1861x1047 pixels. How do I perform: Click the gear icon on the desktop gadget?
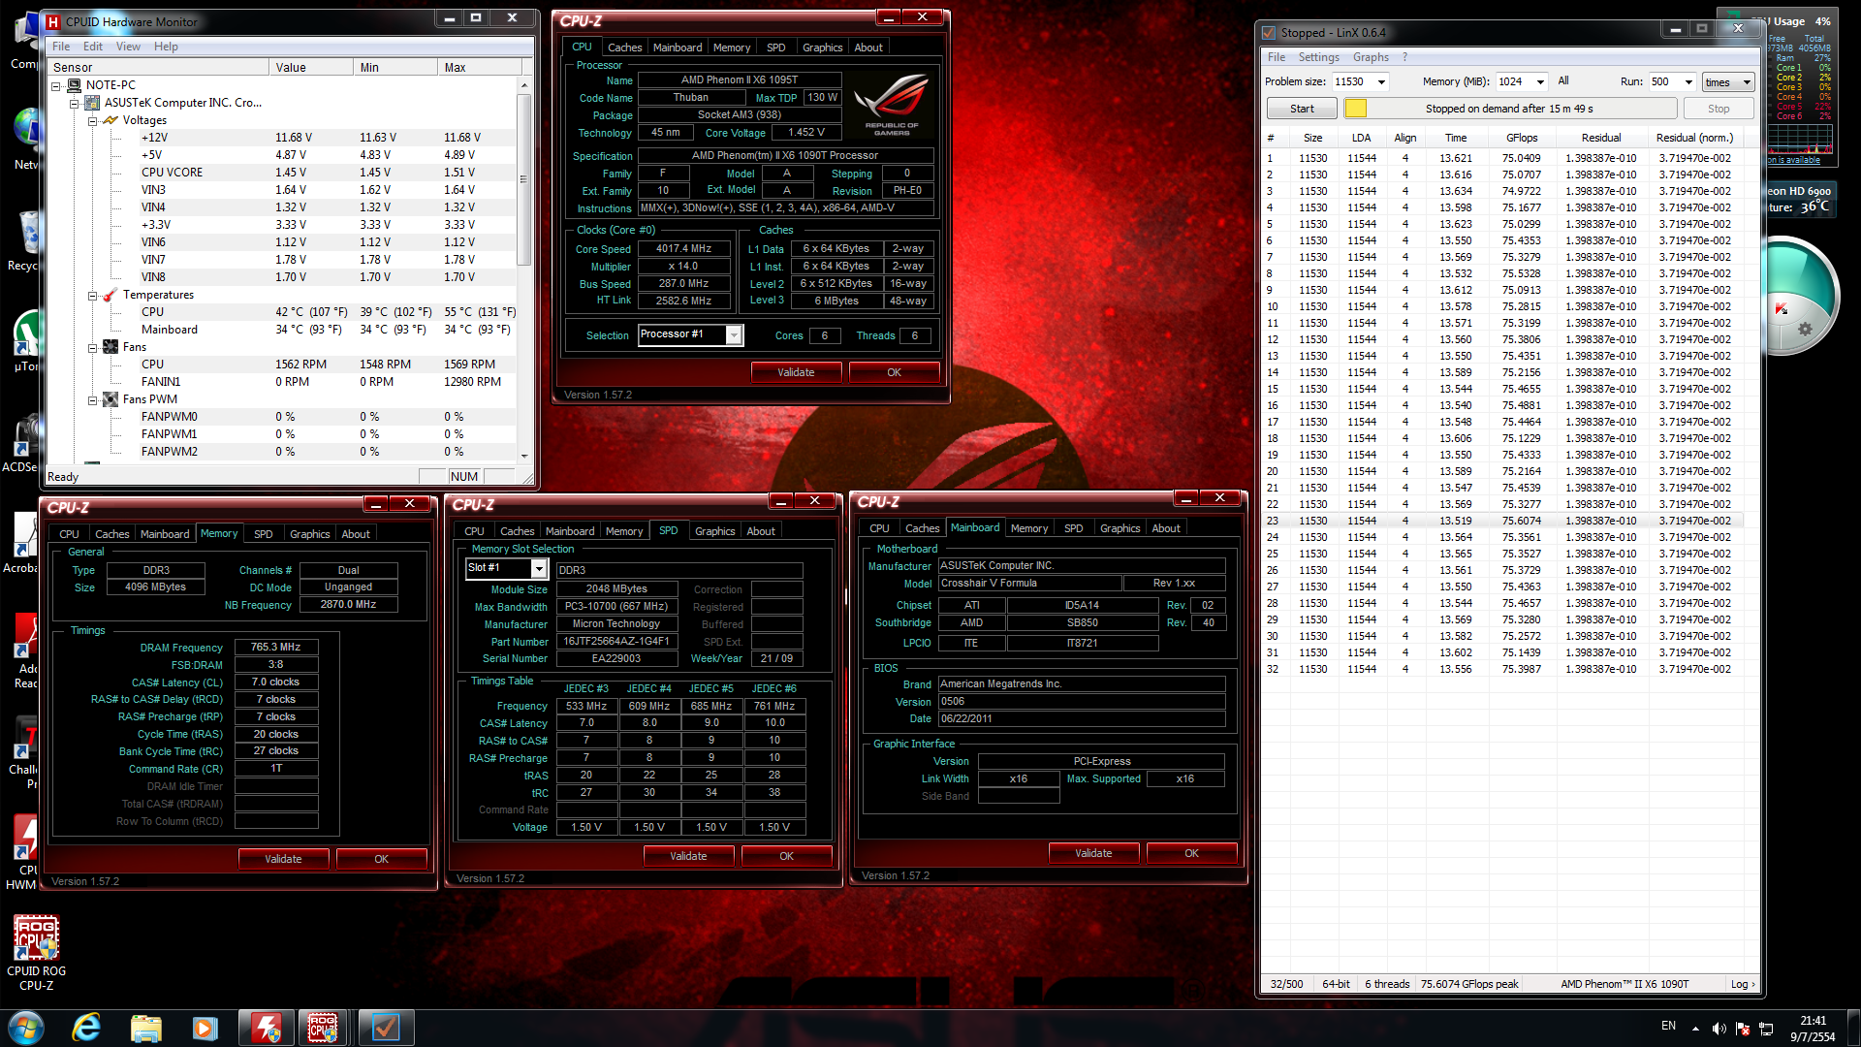click(x=1805, y=329)
